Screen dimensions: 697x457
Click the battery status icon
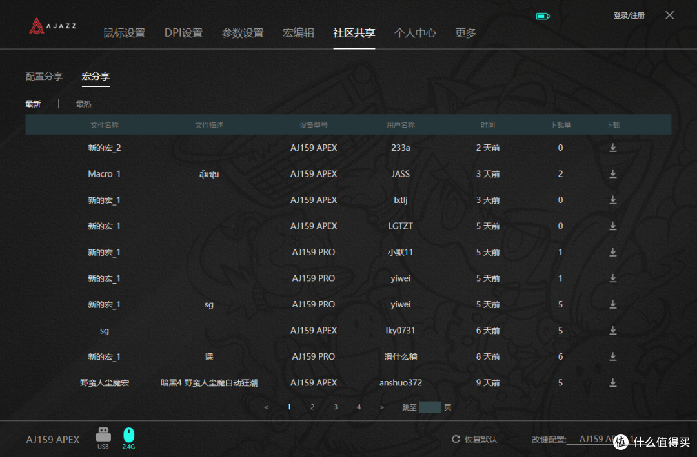pyautogui.click(x=543, y=16)
